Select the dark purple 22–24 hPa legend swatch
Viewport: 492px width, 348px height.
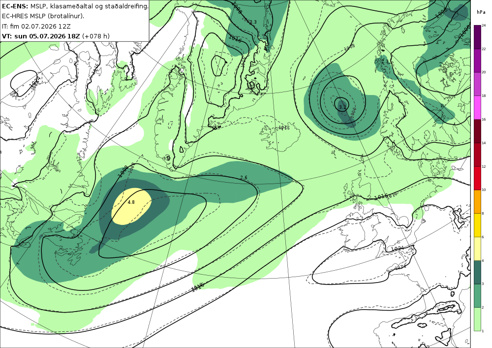(x=477, y=37)
